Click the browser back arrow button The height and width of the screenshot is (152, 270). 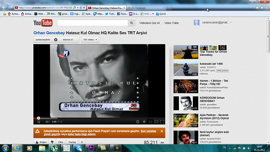(x=4, y=8)
